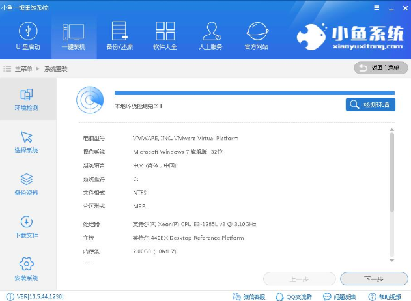The height and width of the screenshot is (301, 411).
Task: Open the 安装系统 gear step
Action: [27, 270]
